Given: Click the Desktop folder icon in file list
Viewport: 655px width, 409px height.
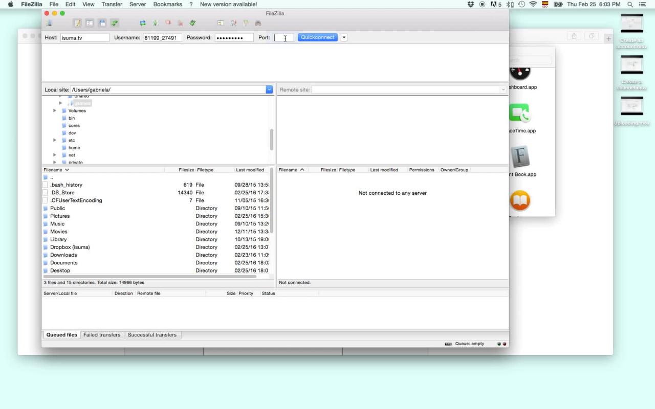Looking at the screenshot, I should point(46,271).
